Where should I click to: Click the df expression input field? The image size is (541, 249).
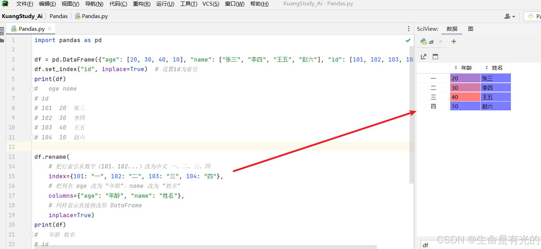480,245
